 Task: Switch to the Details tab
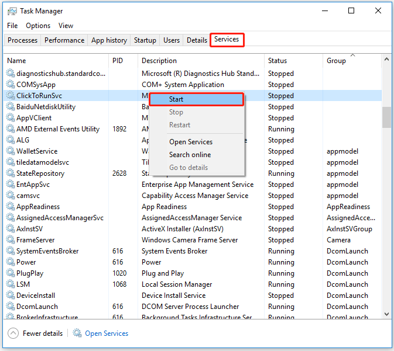coord(197,40)
